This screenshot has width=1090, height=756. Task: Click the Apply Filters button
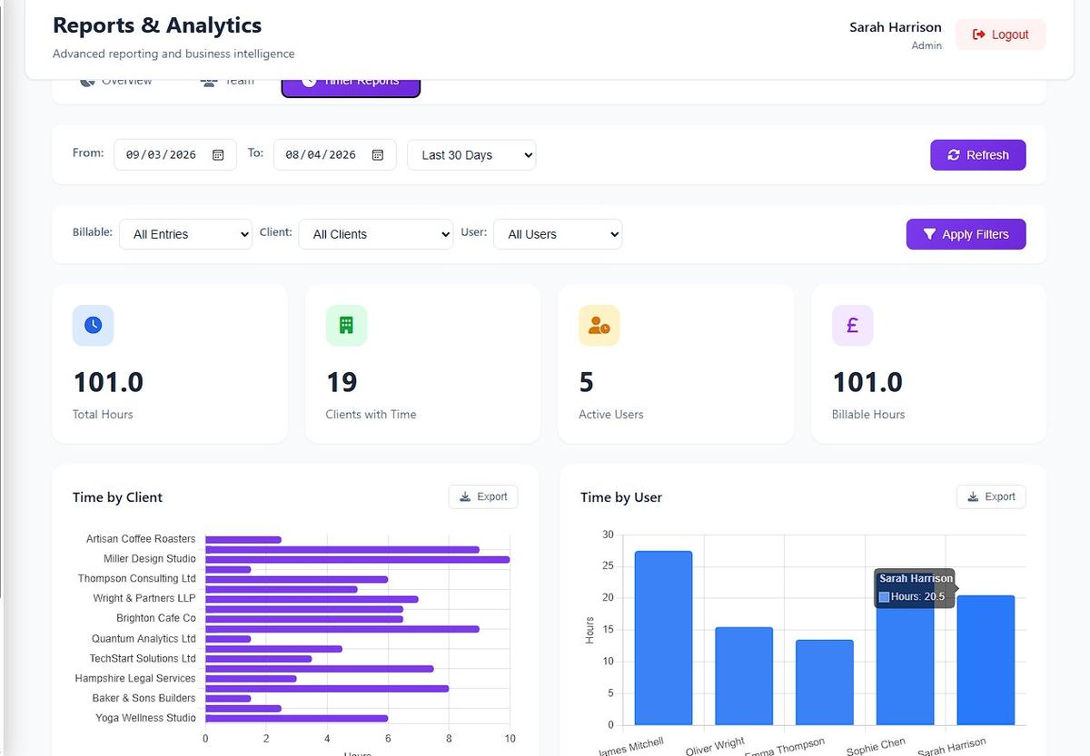tap(966, 234)
